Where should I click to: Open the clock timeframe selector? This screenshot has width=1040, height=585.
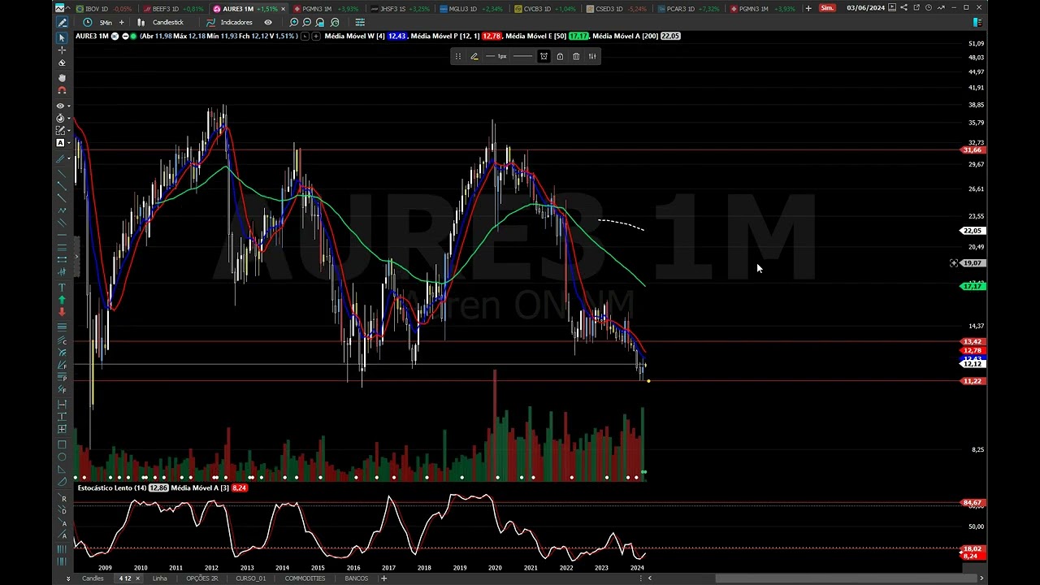tap(88, 22)
